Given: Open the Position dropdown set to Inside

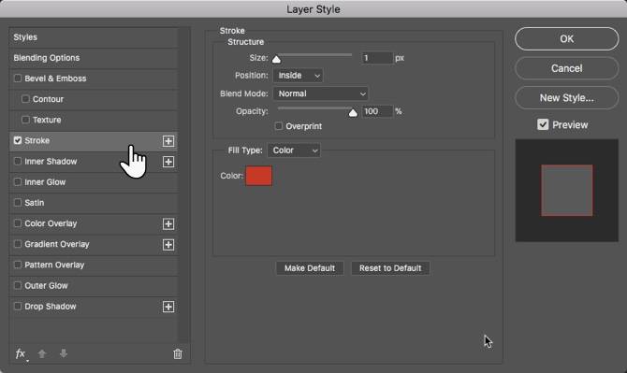Looking at the screenshot, I should click(298, 76).
